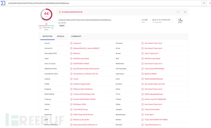This screenshot has width=211, height=128.
Task: Click the reanalyze refresh icon
Action: point(178,12)
